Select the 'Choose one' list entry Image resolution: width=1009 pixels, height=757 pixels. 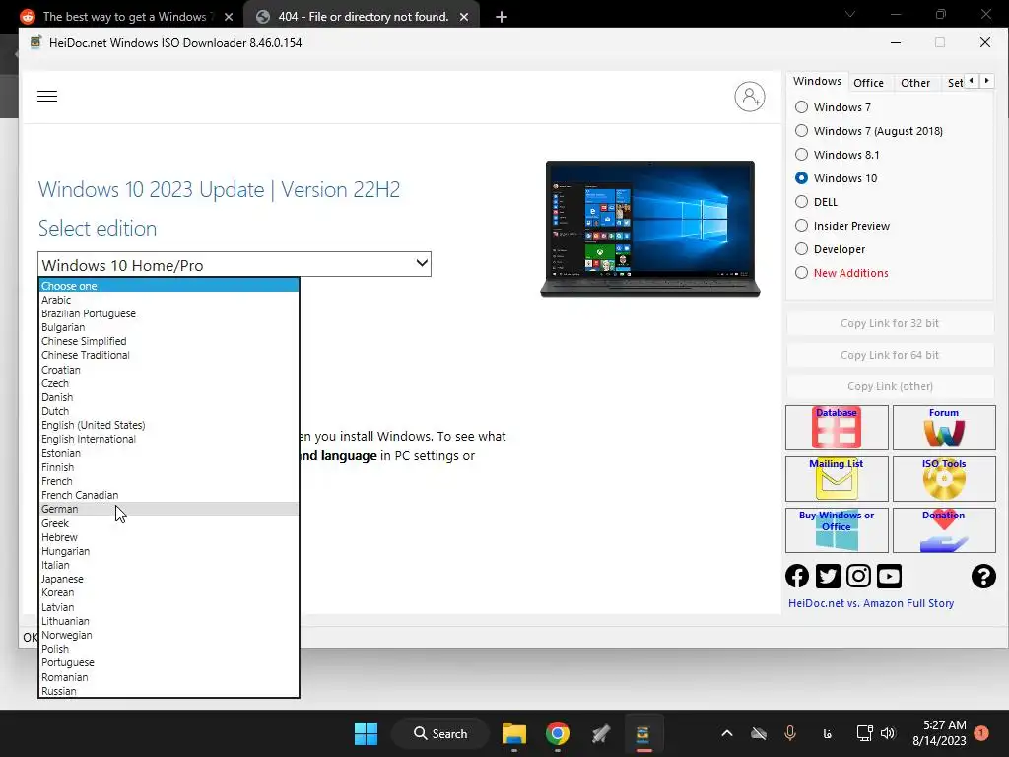coord(168,286)
